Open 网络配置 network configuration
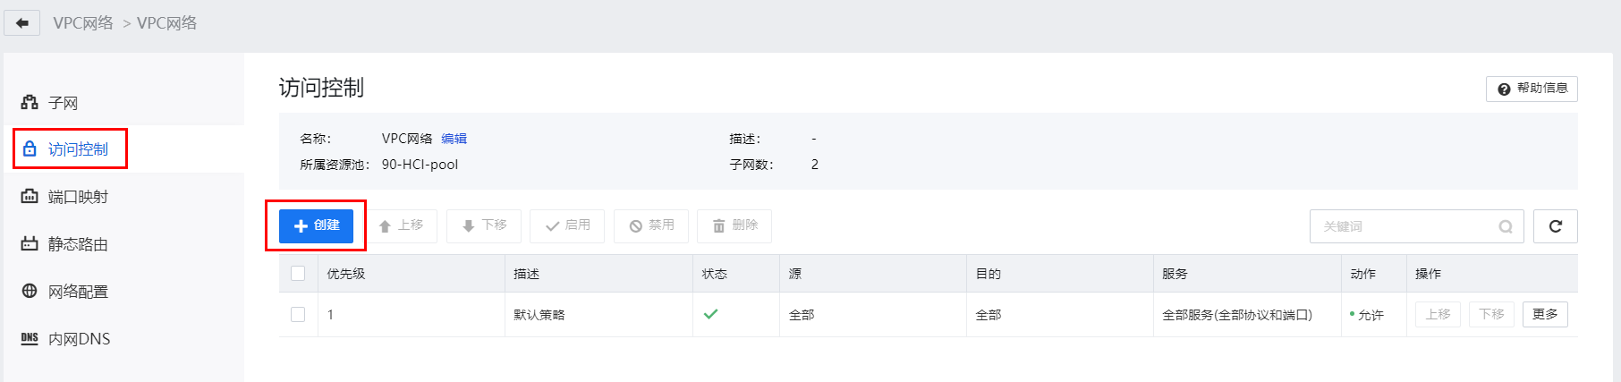The width and height of the screenshot is (1621, 382). pyautogui.click(x=78, y=291)
